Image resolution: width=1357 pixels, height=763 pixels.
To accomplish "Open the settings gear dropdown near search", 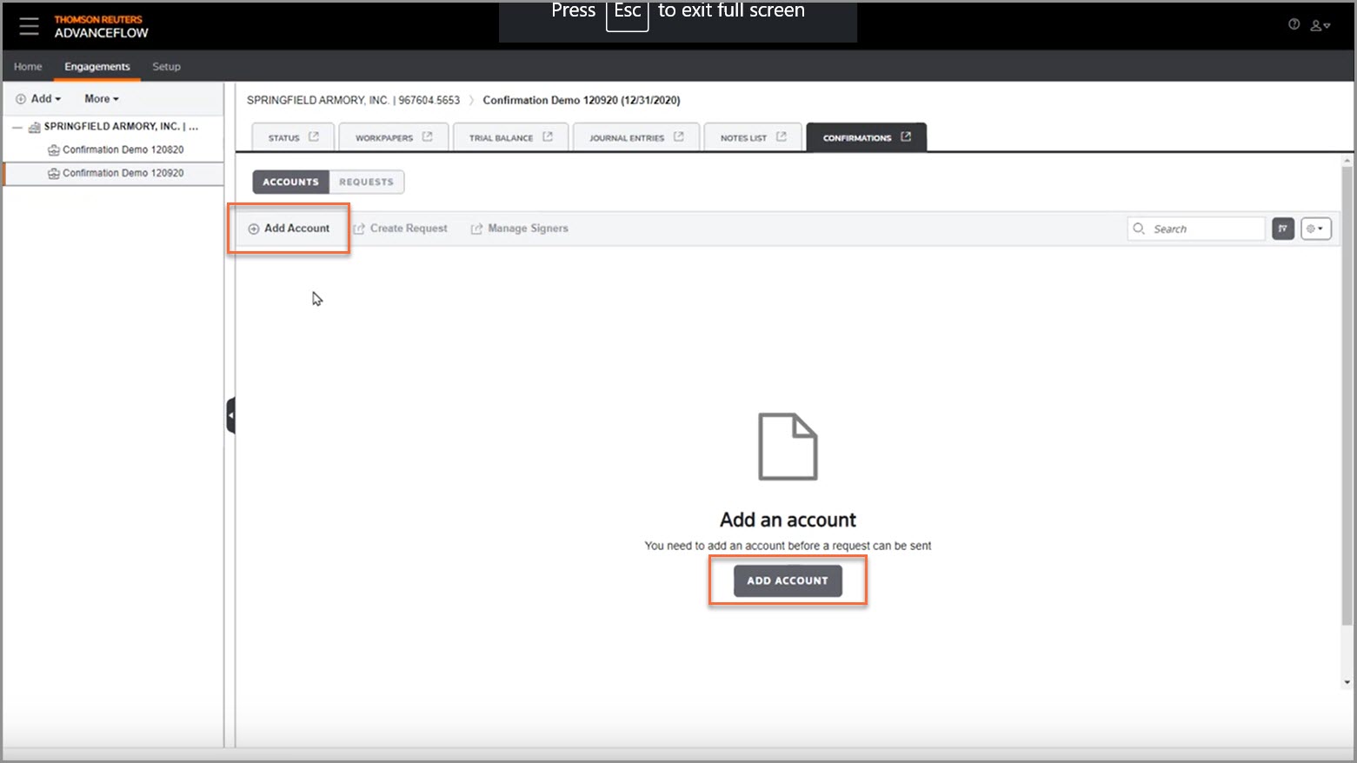I will (1315, 229).
